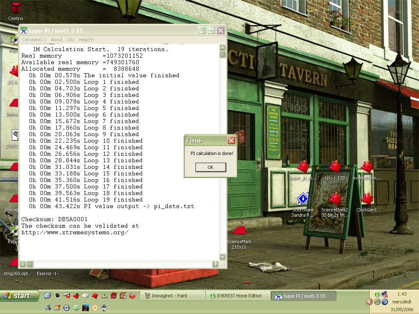Click the MSN Messenger quick launch icon

pyautogui.click(x=48, y=308)
